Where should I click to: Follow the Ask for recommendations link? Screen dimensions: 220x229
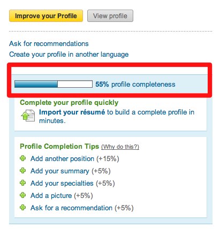(x=49, y=44)
